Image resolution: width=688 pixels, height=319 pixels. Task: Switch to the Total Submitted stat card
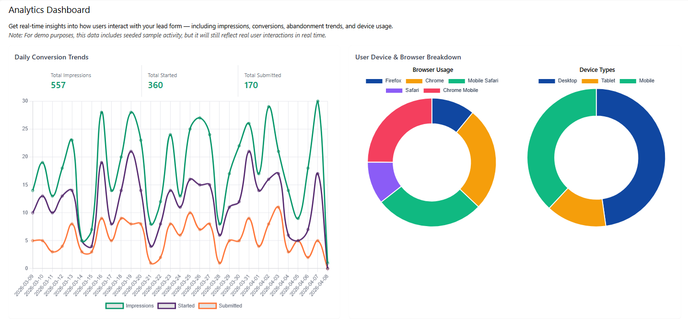[263, 80]
